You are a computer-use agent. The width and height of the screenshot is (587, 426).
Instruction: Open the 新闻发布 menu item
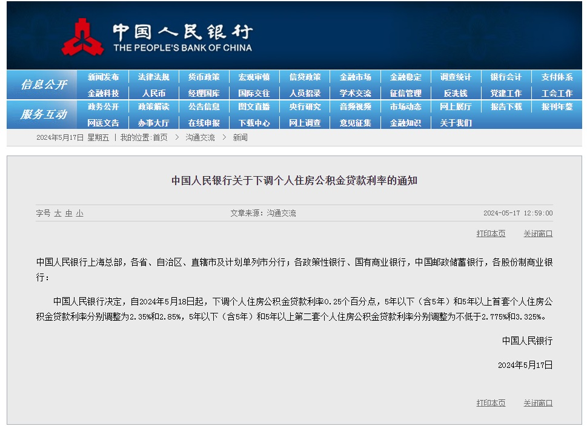[x=103, y=77]
